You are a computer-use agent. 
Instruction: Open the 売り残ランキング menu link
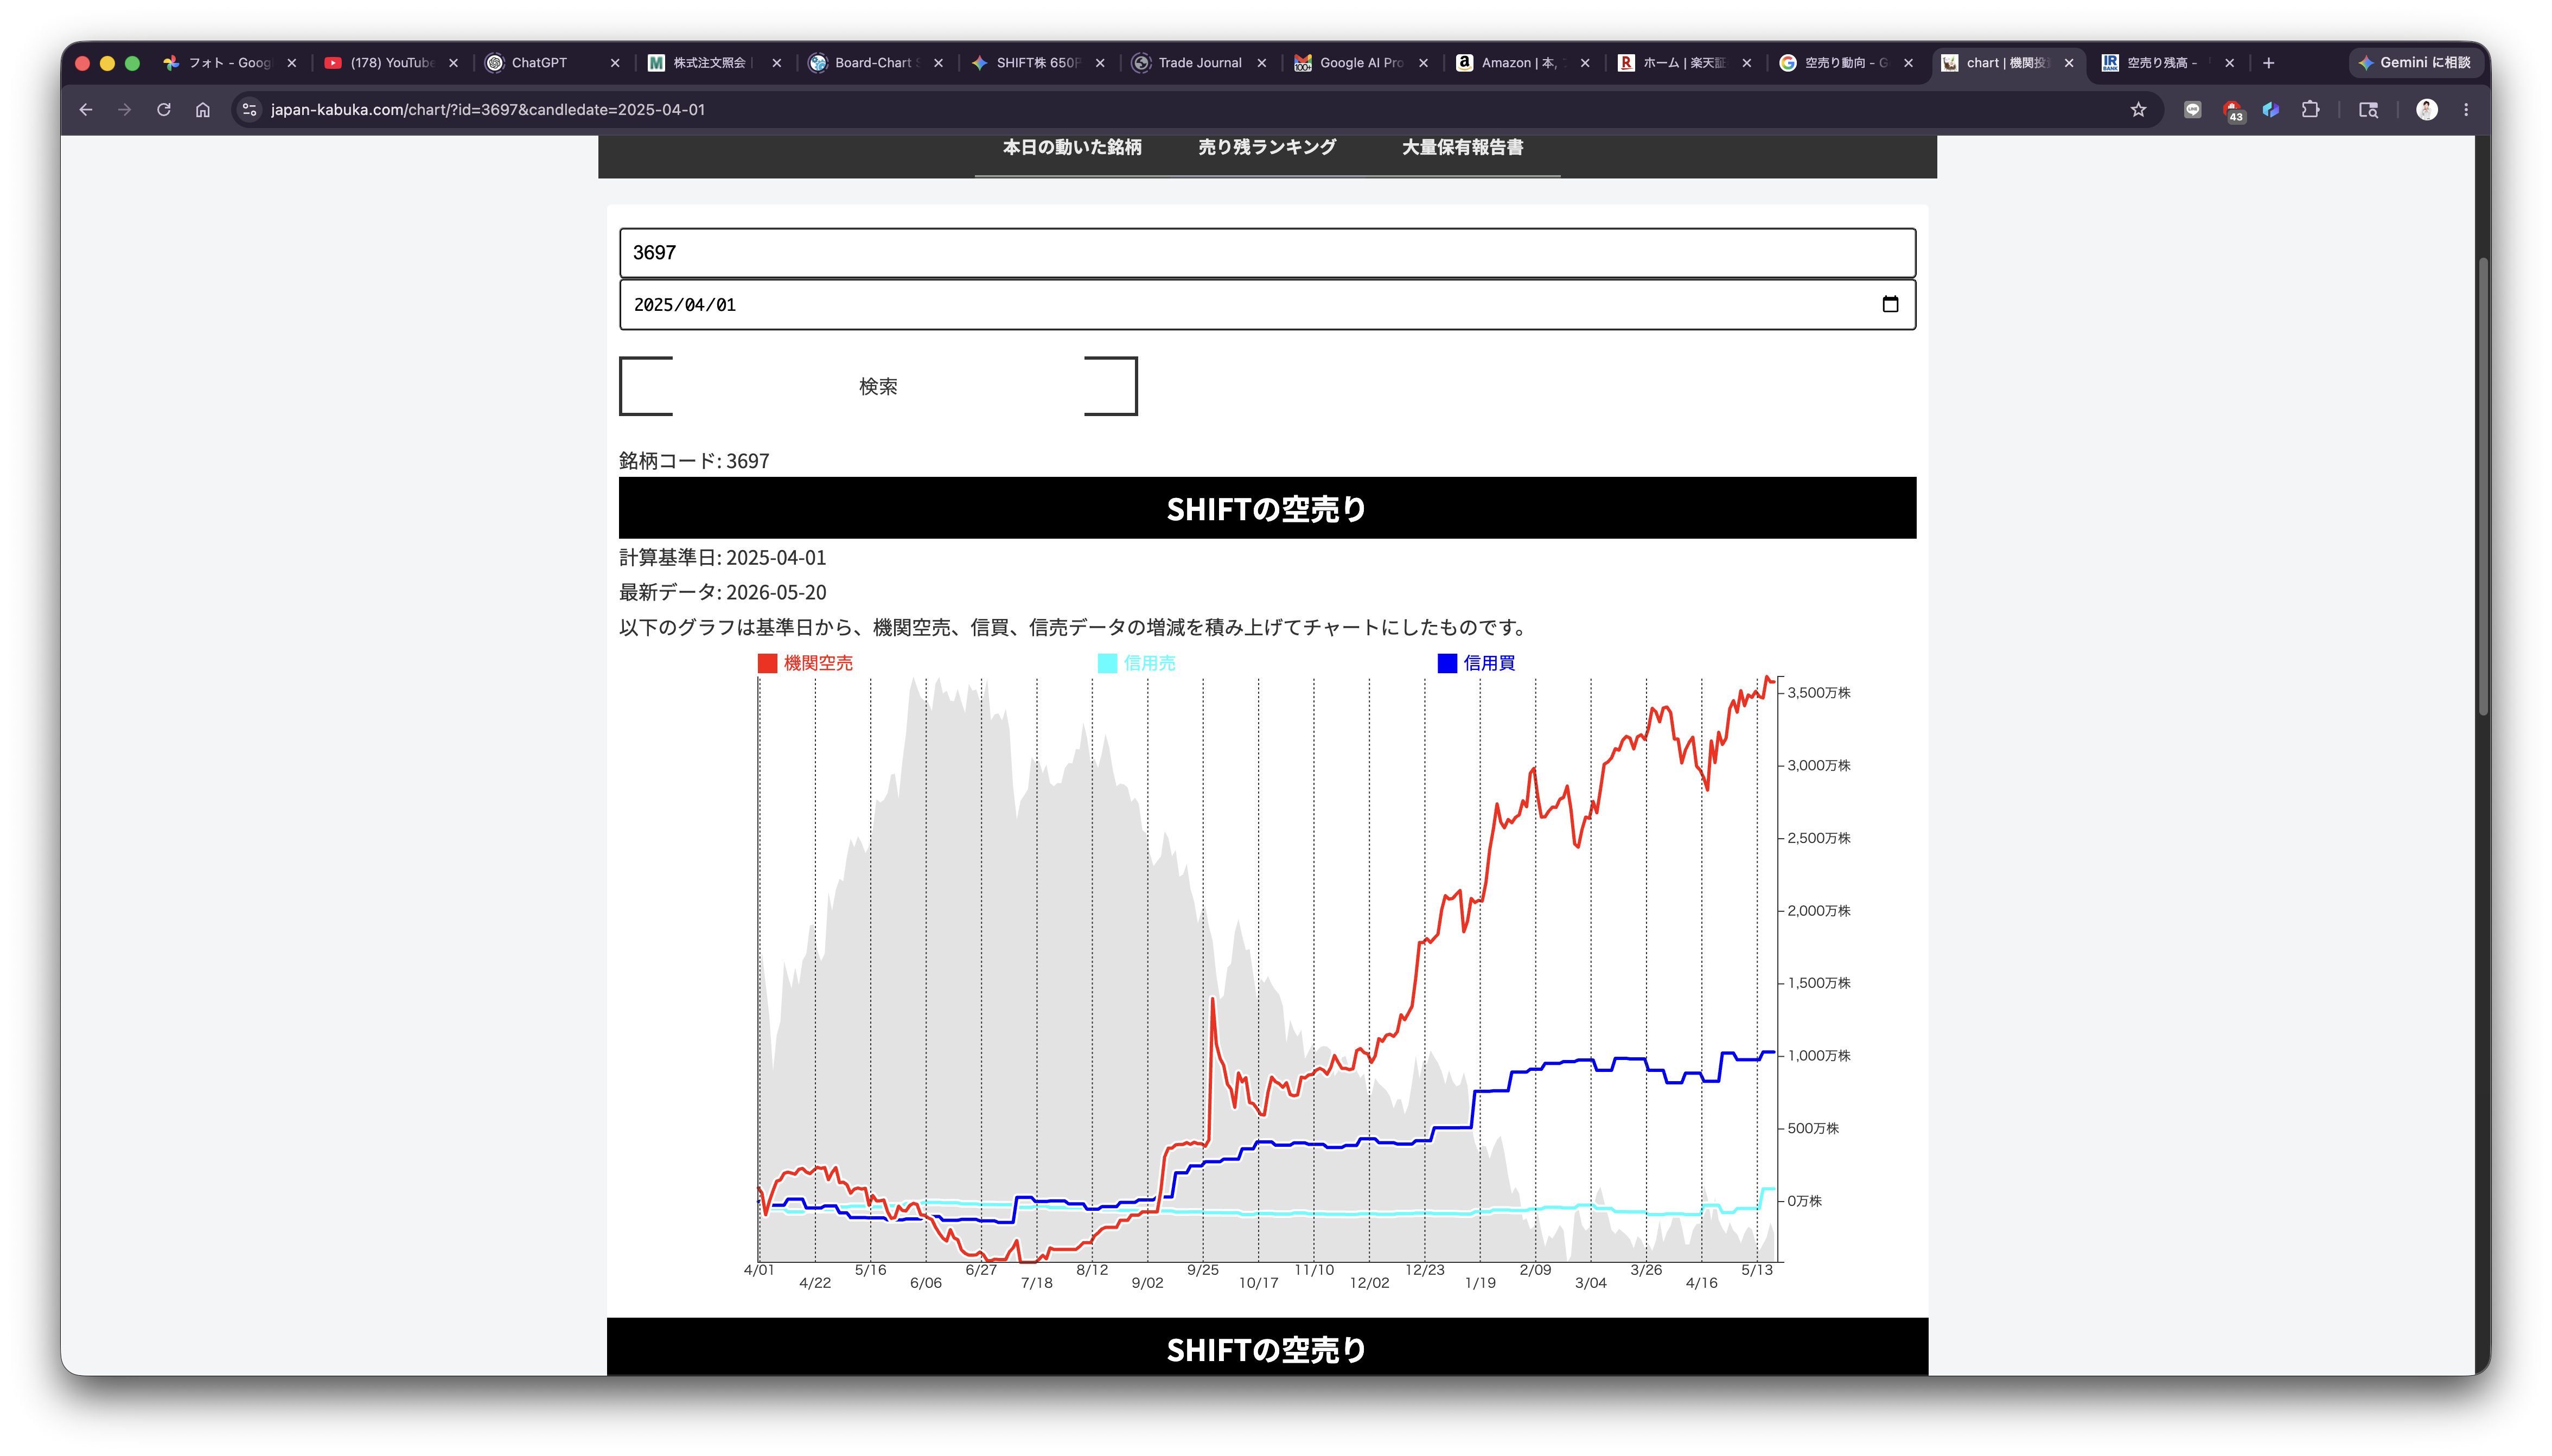click(x=1267, y=148)
